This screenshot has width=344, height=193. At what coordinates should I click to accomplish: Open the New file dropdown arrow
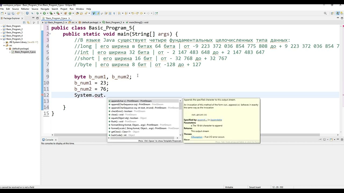[x=5, y=13]
